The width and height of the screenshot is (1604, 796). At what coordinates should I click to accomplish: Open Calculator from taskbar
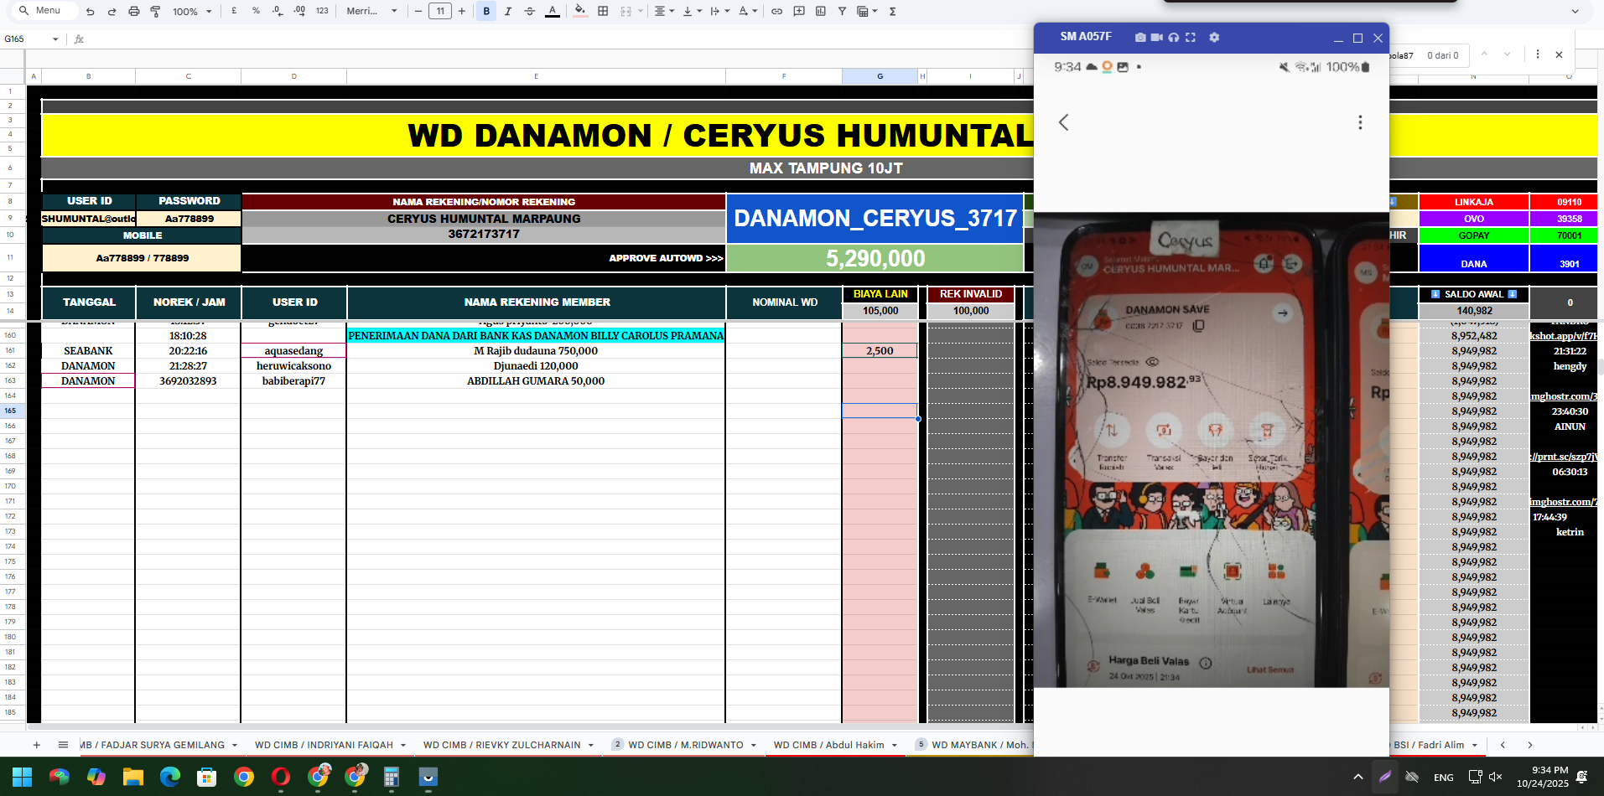tap(391, 777)
